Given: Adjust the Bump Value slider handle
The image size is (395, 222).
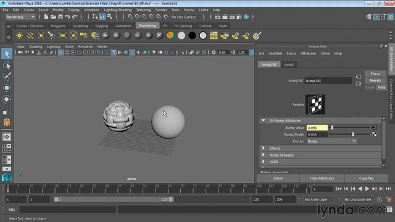Looking at the screenshot, I should click(x=332, y=128).
